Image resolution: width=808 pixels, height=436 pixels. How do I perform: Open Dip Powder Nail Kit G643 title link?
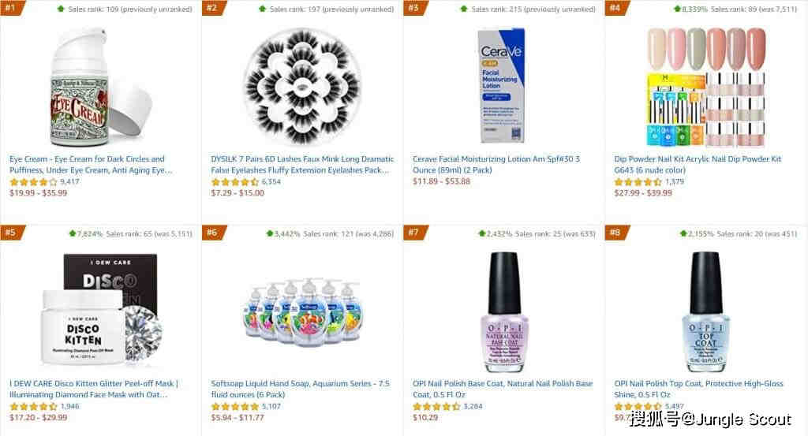click(x=698, y=165)
